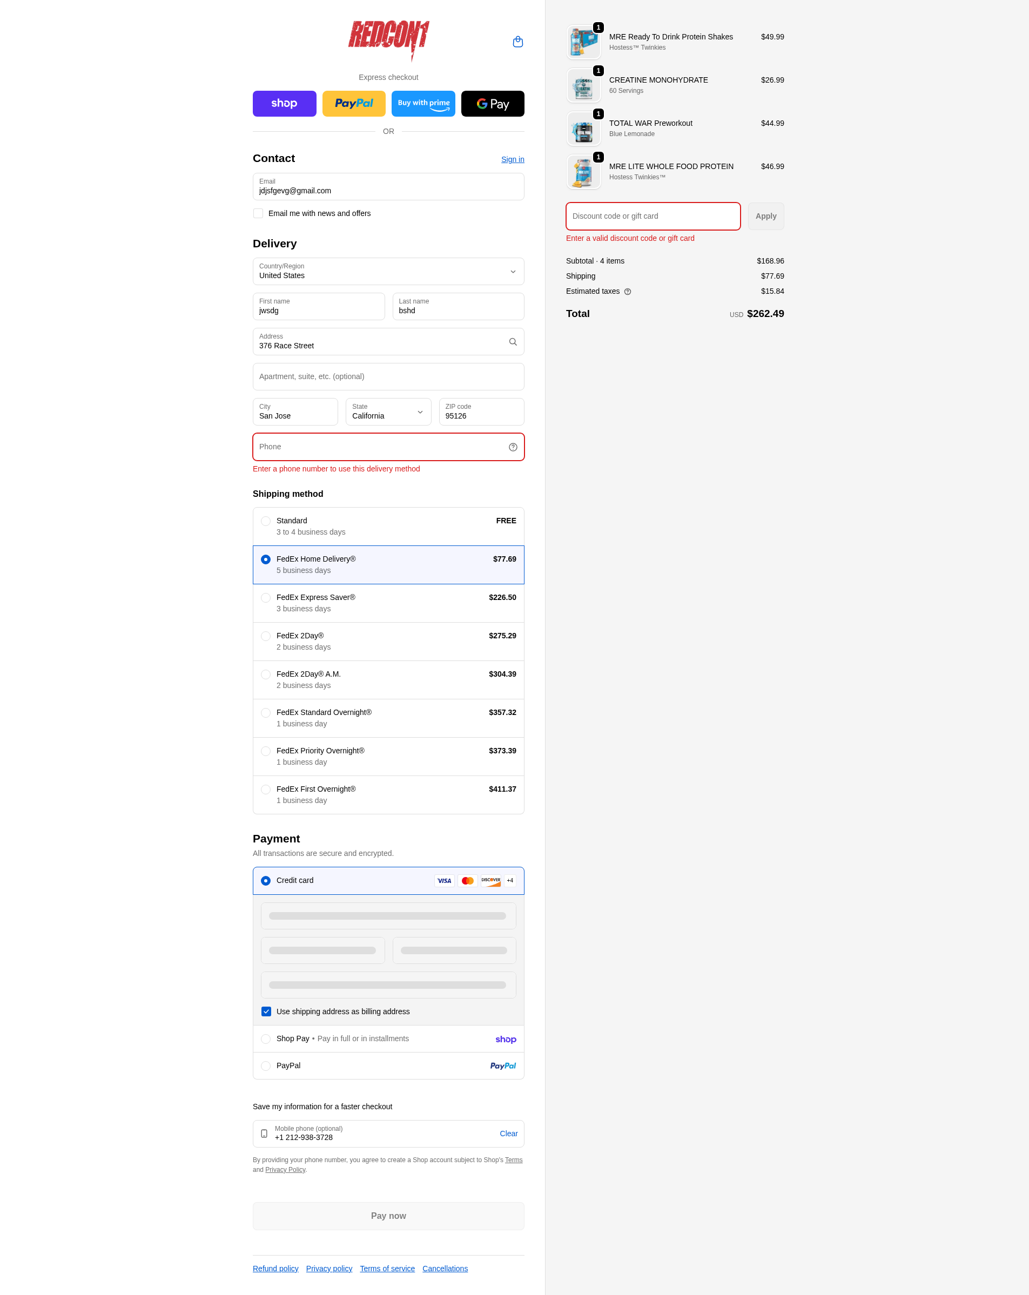The height and width of the screenshot is (1295, 1029).
Task: Click the Discount code or gift card field
Action: tap(653, 216)
